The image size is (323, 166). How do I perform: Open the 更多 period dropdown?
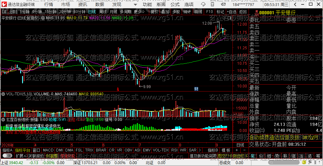(x=139, y=12)
